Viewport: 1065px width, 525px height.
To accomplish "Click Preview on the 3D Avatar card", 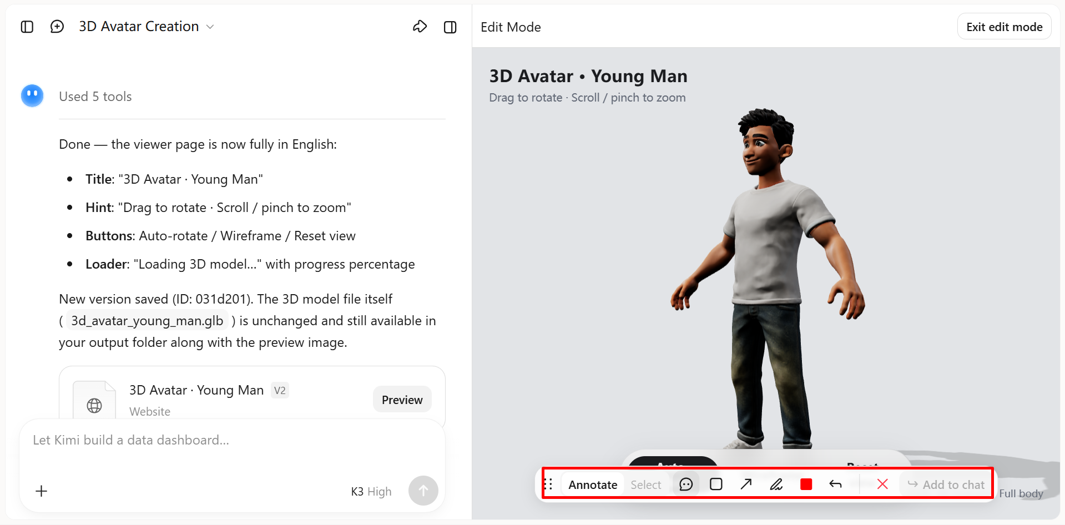I will click(402, 400).
